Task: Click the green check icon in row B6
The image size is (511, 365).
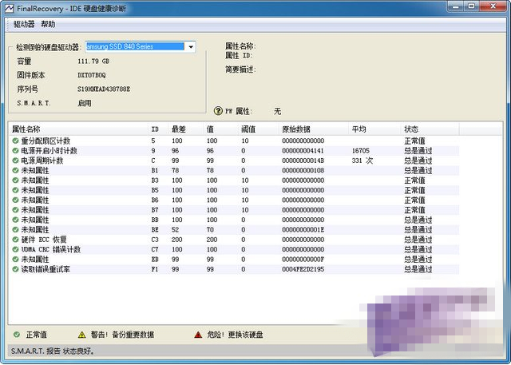Action: click(x=15, y=200)
